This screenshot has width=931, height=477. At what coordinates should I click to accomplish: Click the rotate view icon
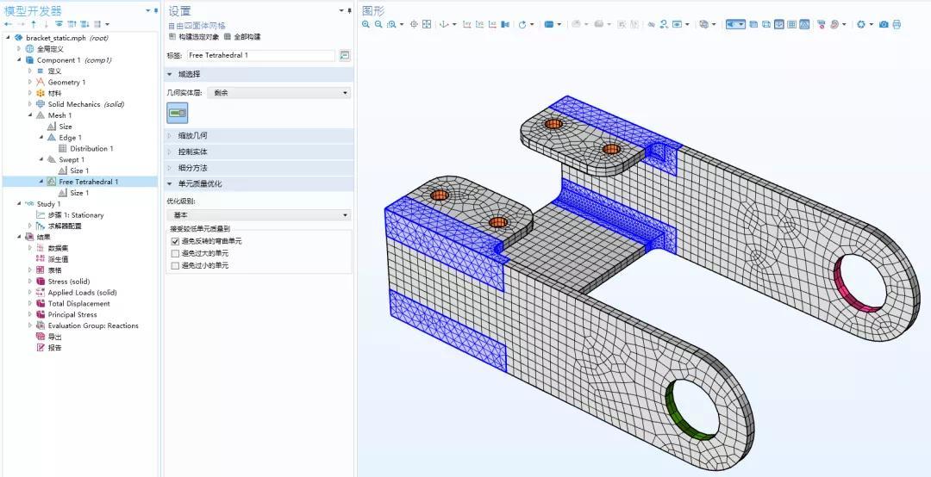[522, 24]
